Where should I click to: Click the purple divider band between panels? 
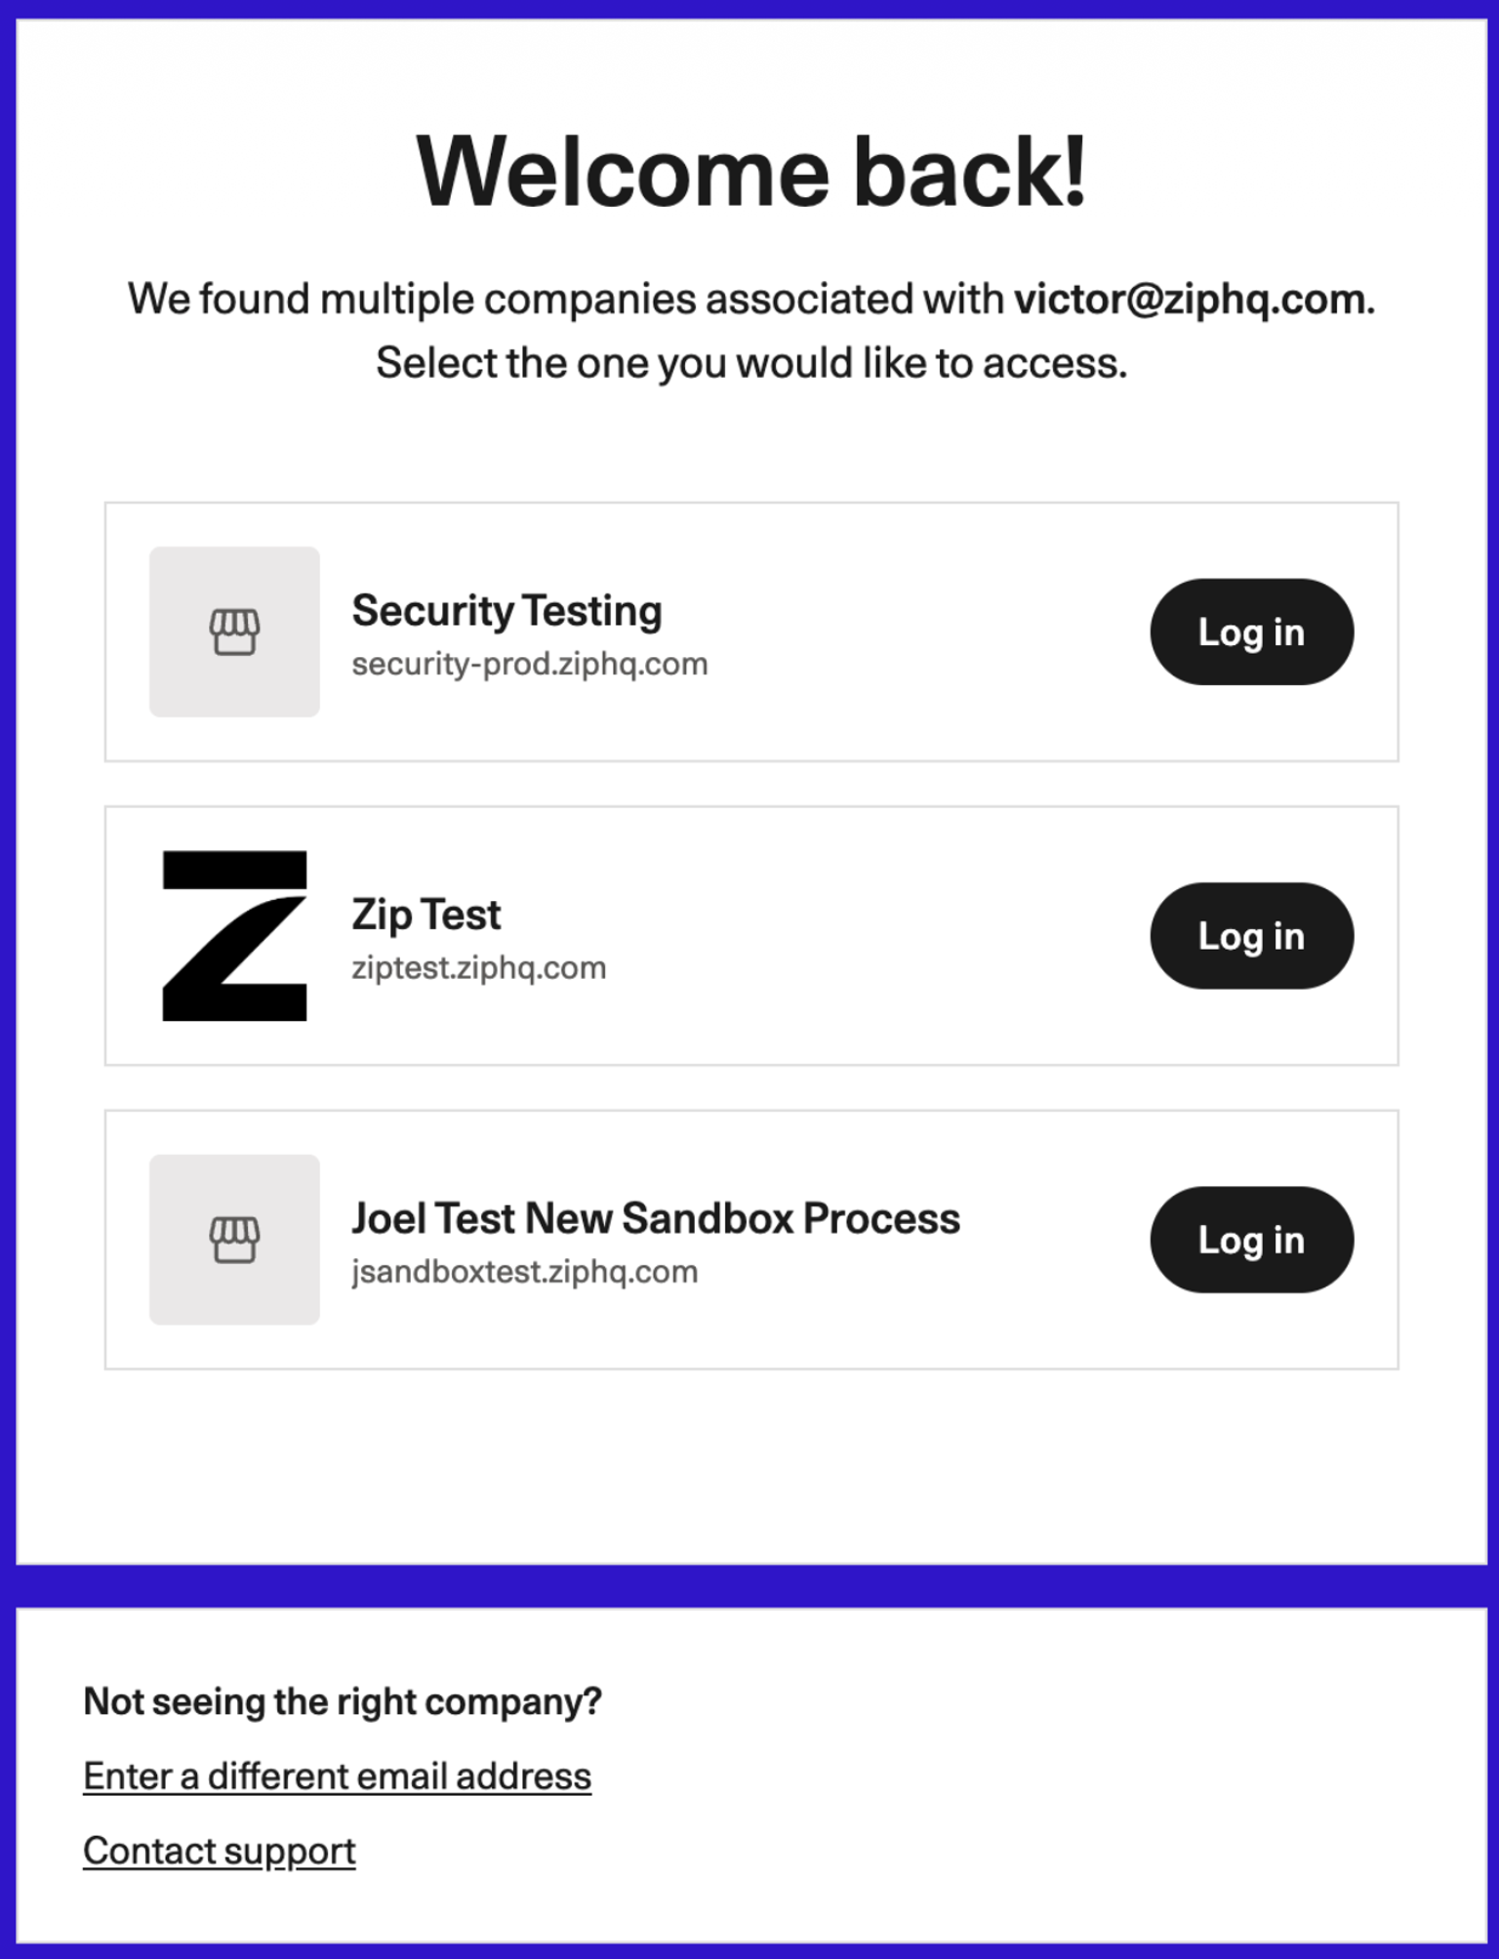749,1586
